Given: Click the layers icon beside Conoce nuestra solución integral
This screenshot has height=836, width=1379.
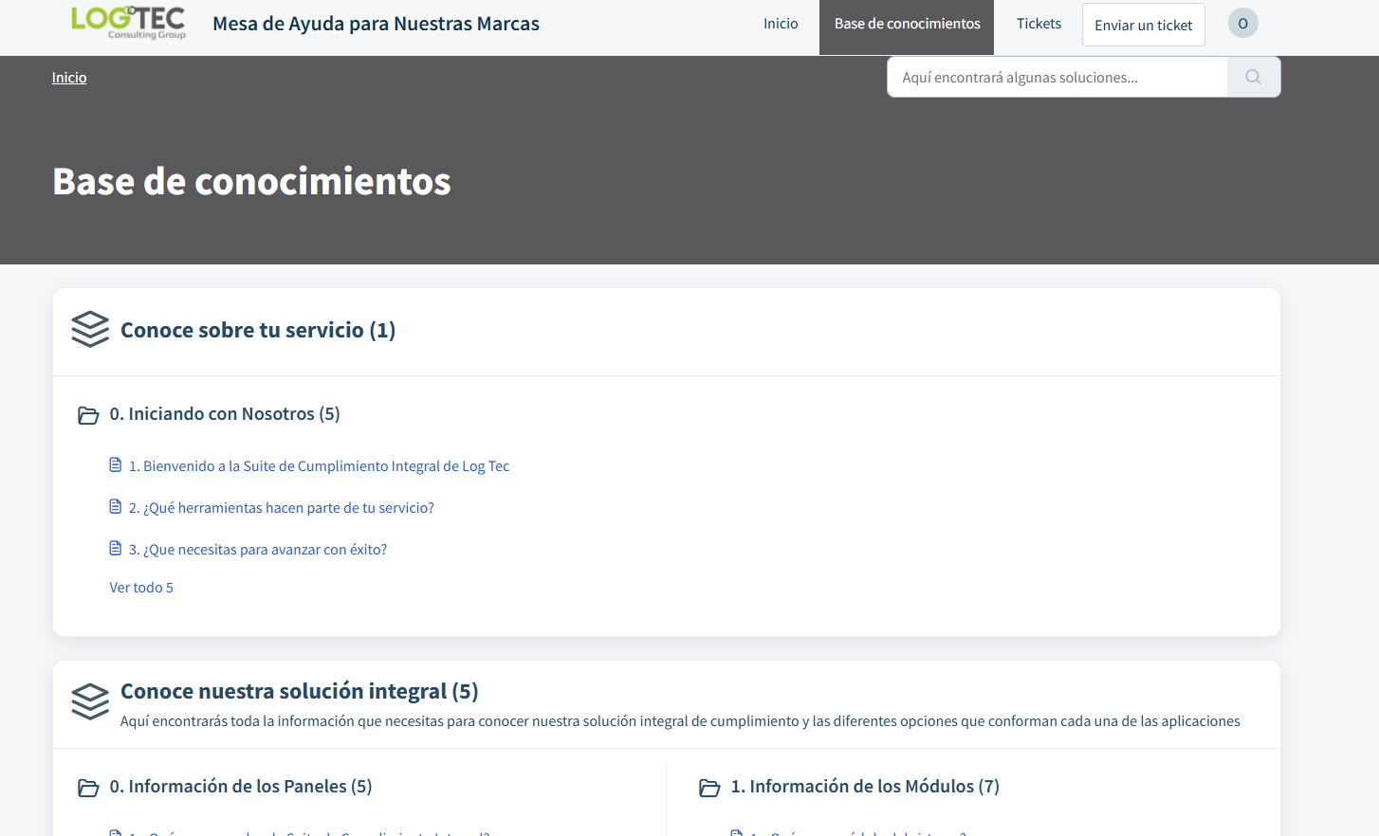Looking at the screenshot, I should 90,702.
